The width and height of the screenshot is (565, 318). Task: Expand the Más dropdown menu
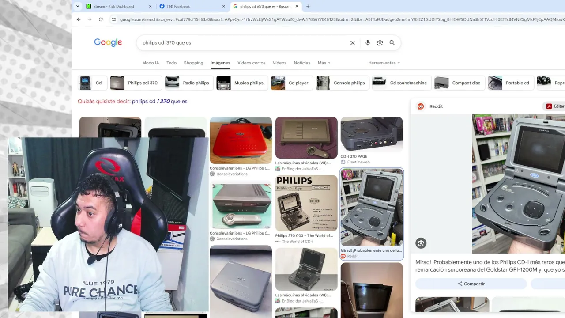324,63
